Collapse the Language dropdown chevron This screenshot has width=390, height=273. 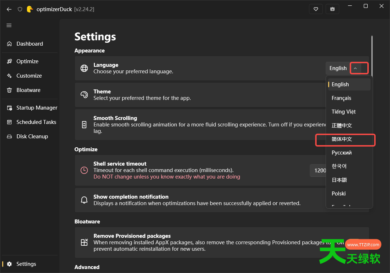[355, 68]
